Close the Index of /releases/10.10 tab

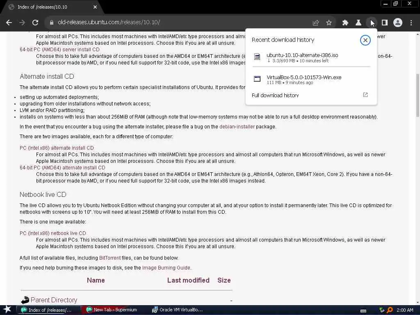point(95,7)
